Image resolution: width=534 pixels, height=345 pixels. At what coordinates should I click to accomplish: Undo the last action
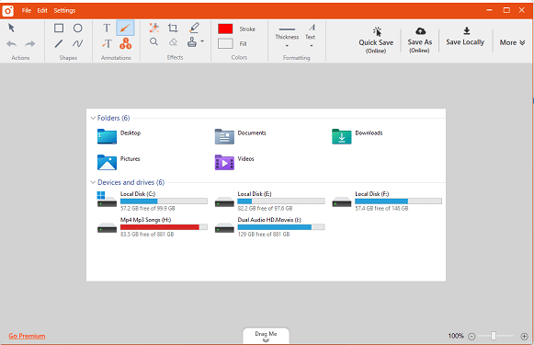(x=12, y=43)
